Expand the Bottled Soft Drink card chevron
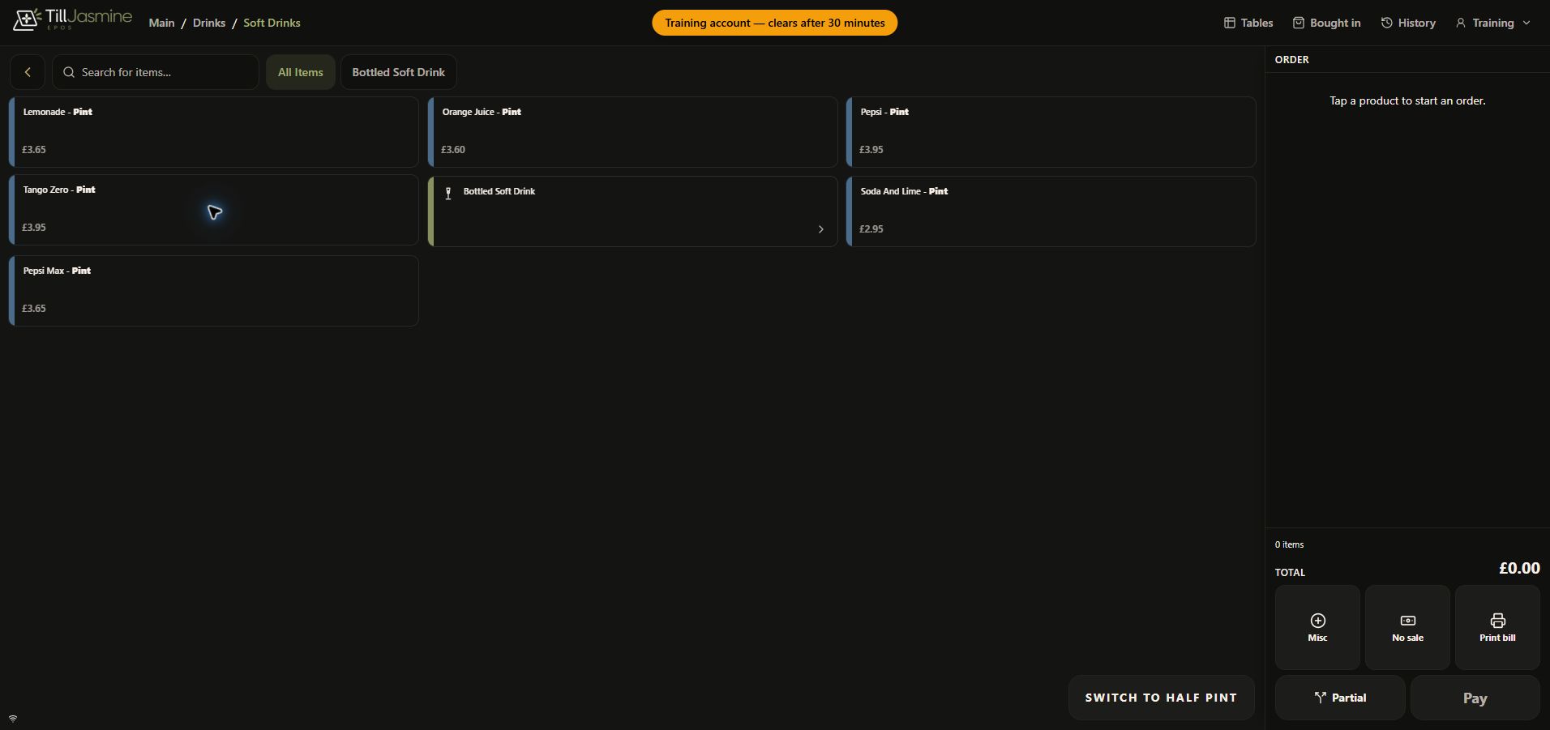 click(820, 229)
